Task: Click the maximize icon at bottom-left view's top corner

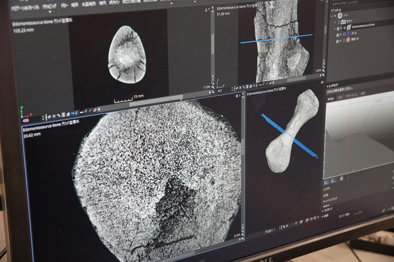Action: click(x=243, y=93)
